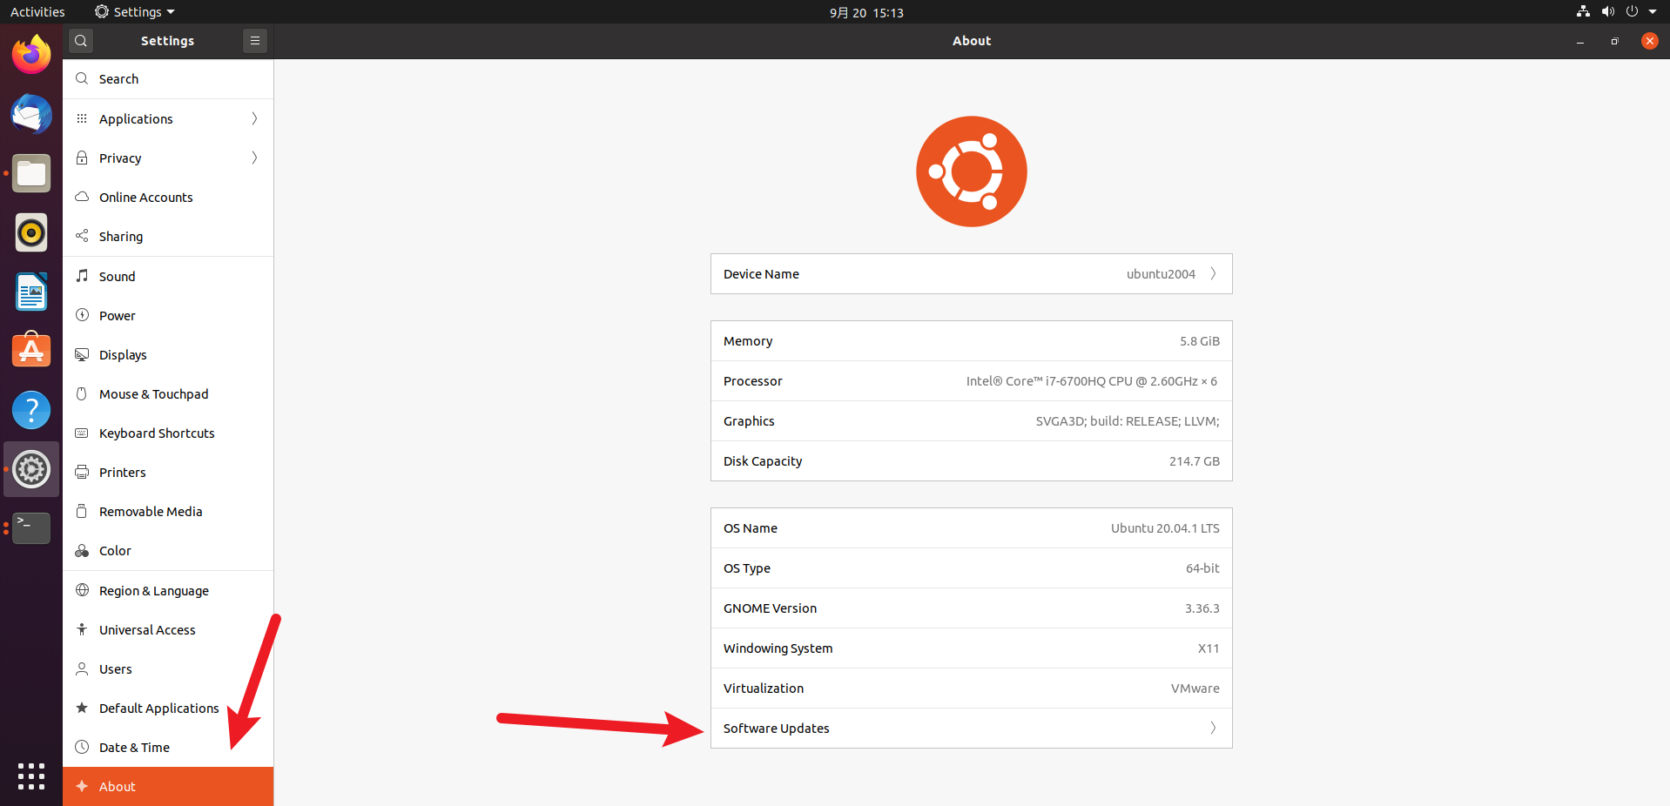The image size is (1670, 806).
Task: Click OS Name value Ubuntu 20.04.1 LTS
Action: (1165, 528)
